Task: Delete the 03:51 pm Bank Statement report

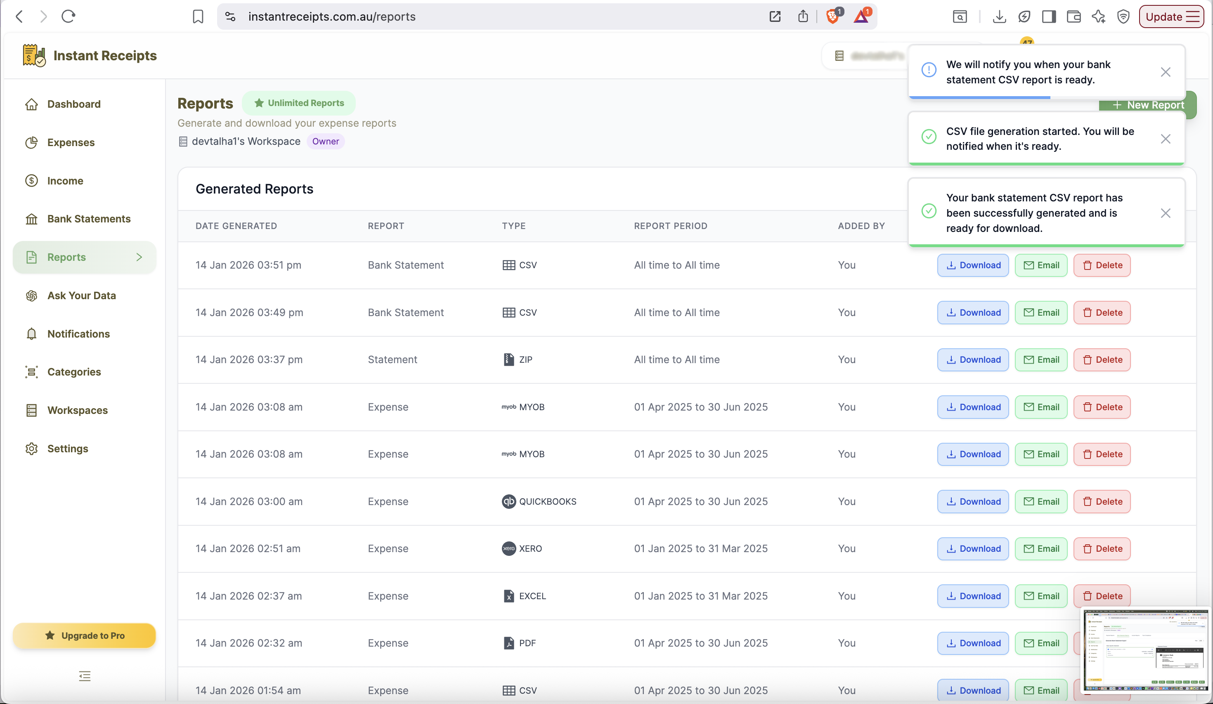Action: [1102, 265]
